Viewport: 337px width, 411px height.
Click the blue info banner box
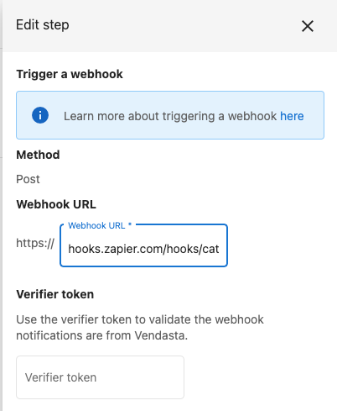170,115
